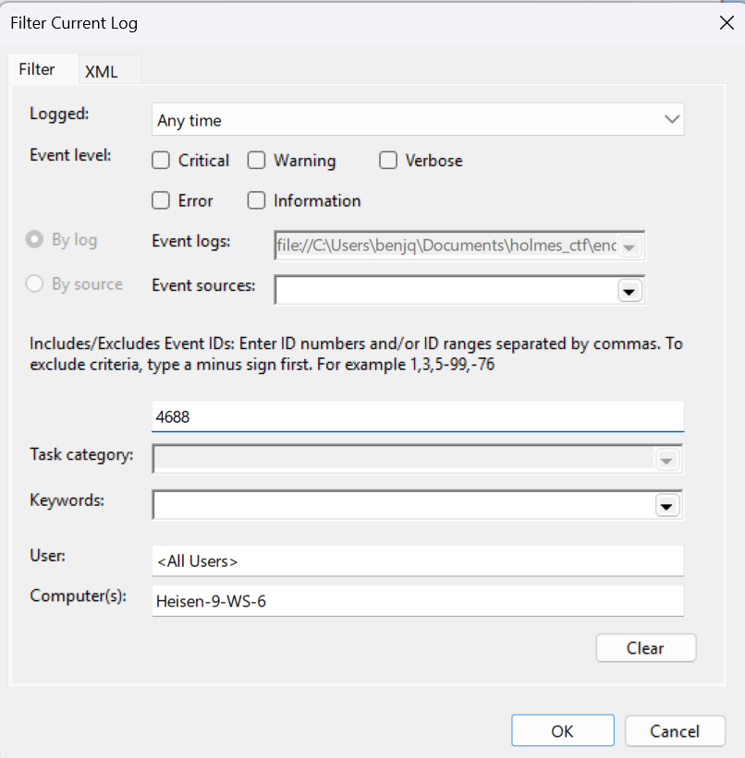
Task: Select the By log radio button
Action: (35, 240)
